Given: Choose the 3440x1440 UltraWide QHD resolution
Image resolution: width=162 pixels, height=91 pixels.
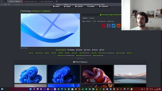Looking at the screenshot, I should click(x=66, y=56).
